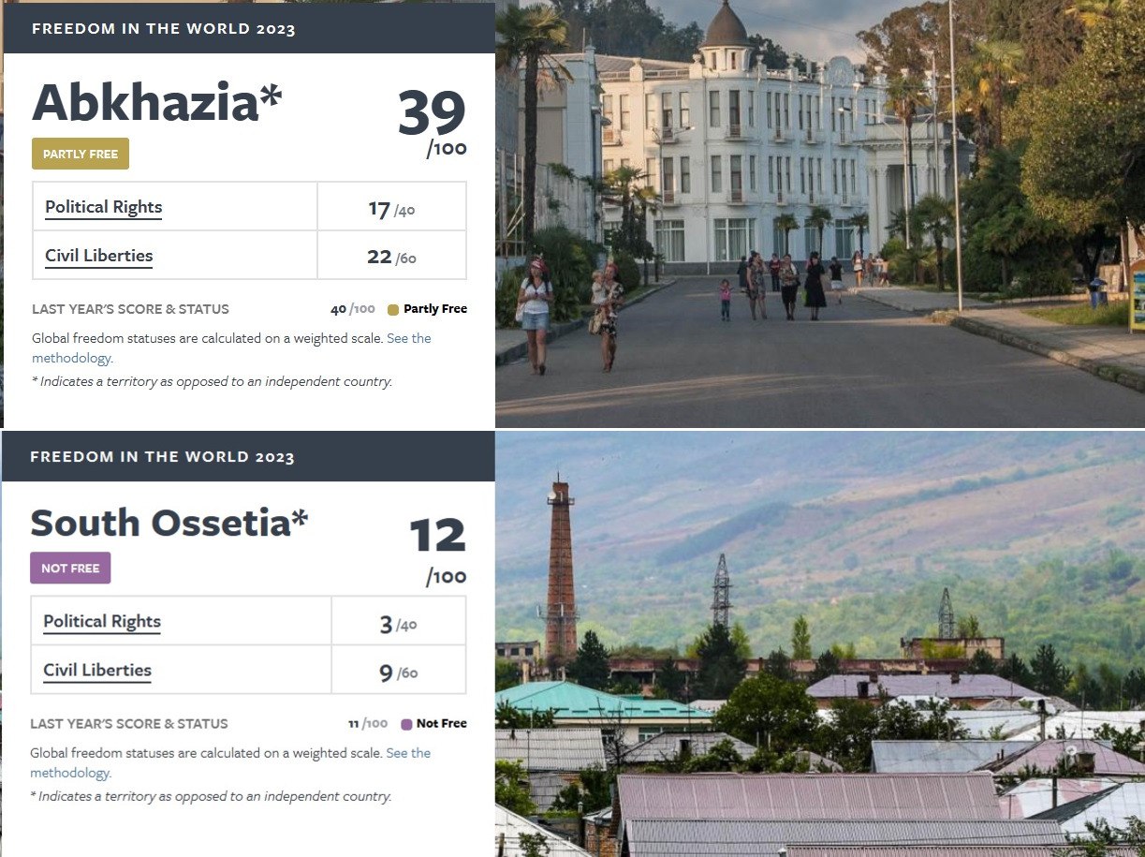Click the Not Free status badge
The height and width of the screenshot is (857, 1145).
pos(70,568)
